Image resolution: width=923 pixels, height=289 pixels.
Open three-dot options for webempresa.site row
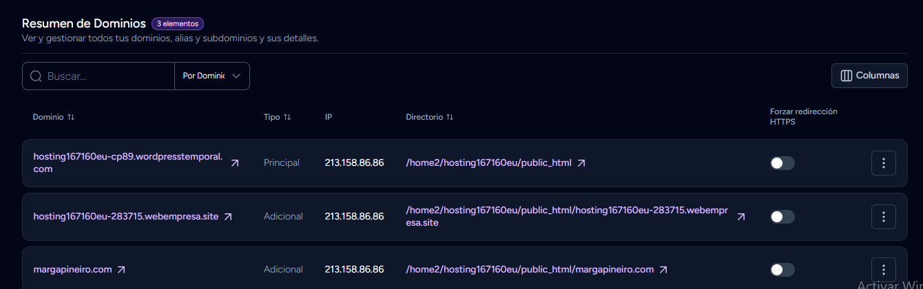pyautogui.click(x=883, y=217)
